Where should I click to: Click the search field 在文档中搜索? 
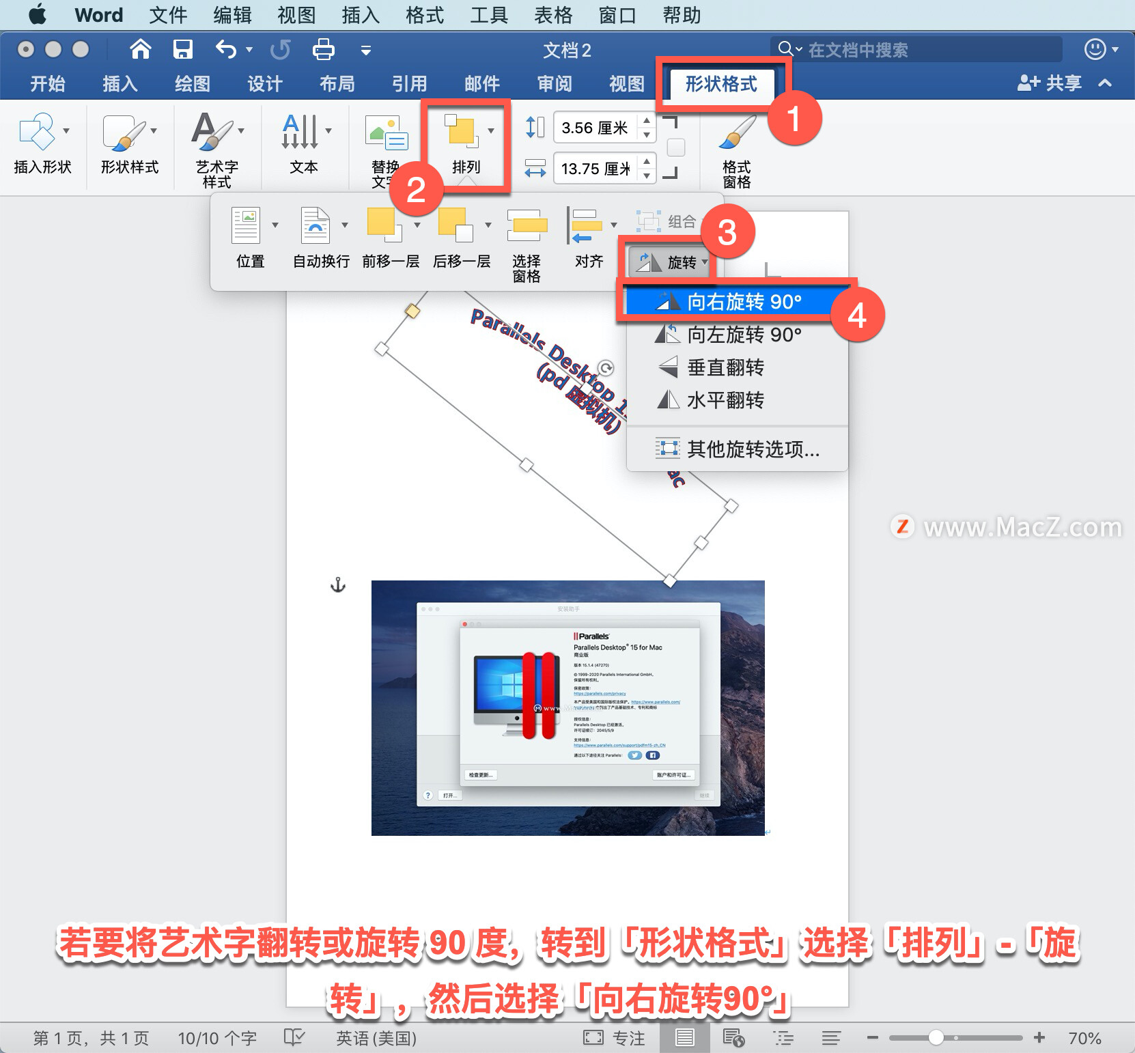pos(917,49)
